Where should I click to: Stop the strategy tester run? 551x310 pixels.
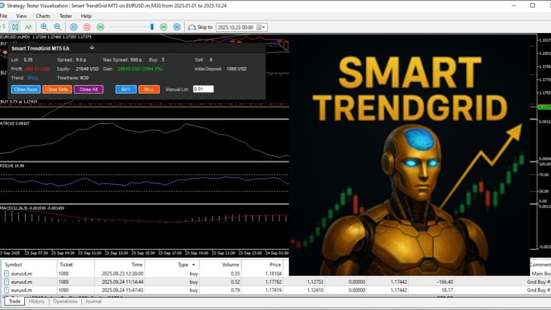click(87, 27)
